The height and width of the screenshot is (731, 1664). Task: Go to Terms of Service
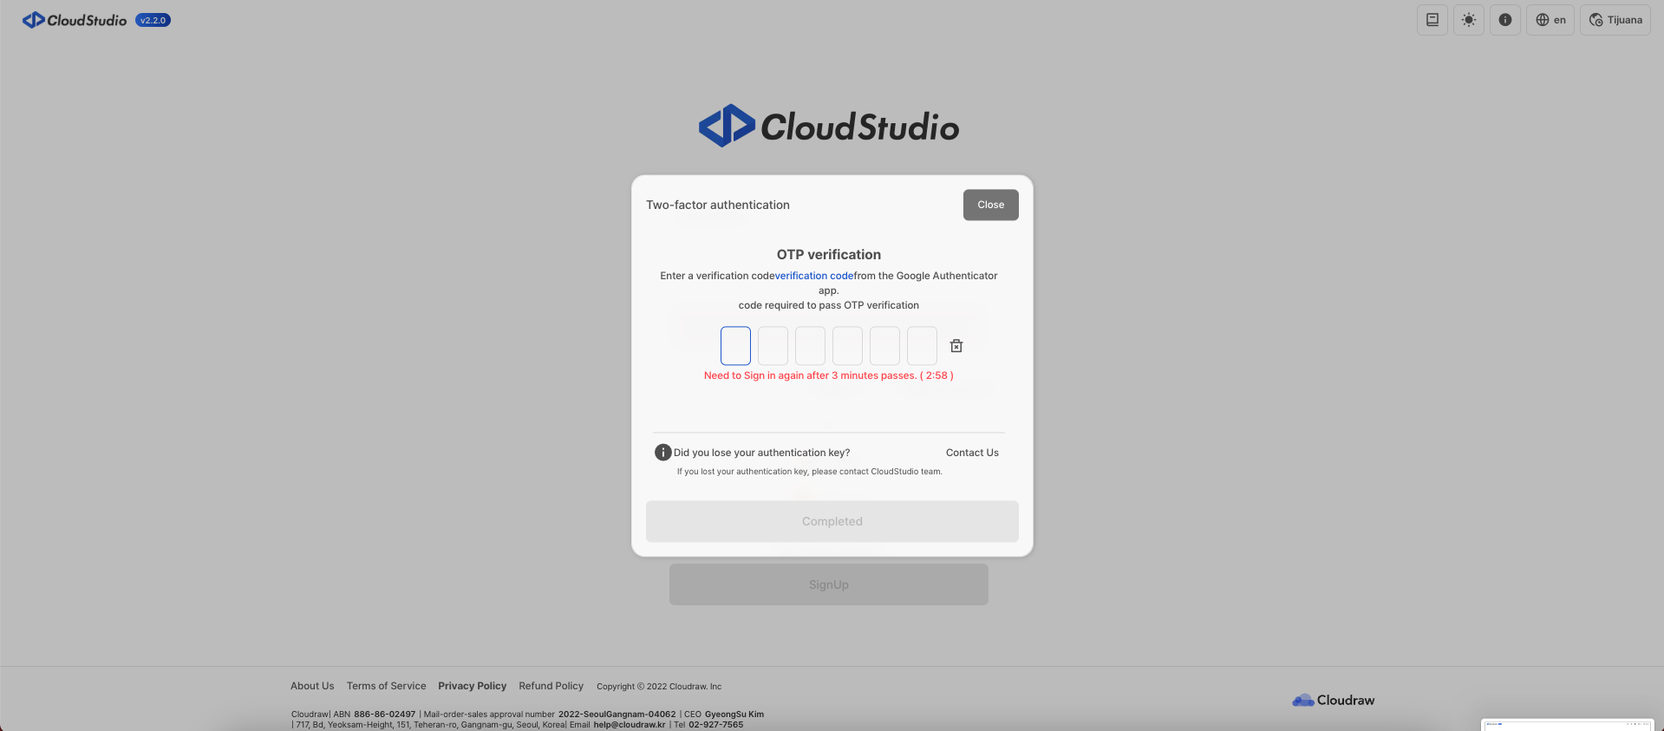click(x=386, y=686)
